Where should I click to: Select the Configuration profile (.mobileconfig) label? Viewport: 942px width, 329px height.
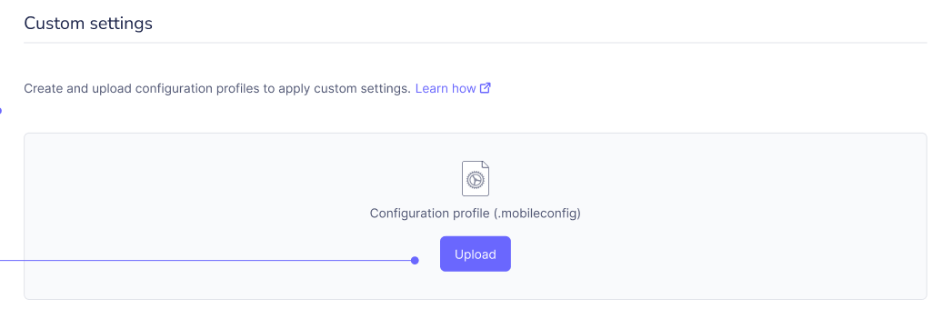(476, 214)
